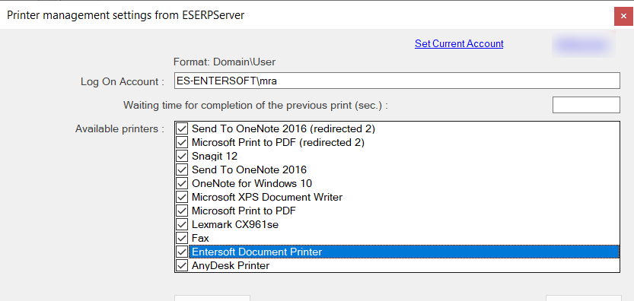Select the AnyDesk Printer list item

(404, 266)
